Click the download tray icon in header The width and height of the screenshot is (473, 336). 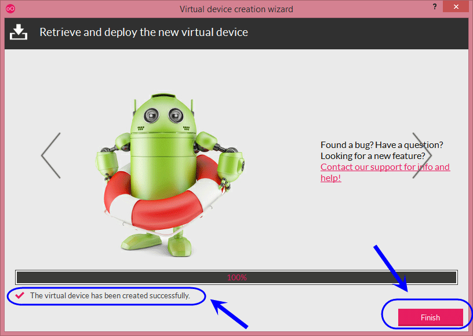click(x=19, y=32)
